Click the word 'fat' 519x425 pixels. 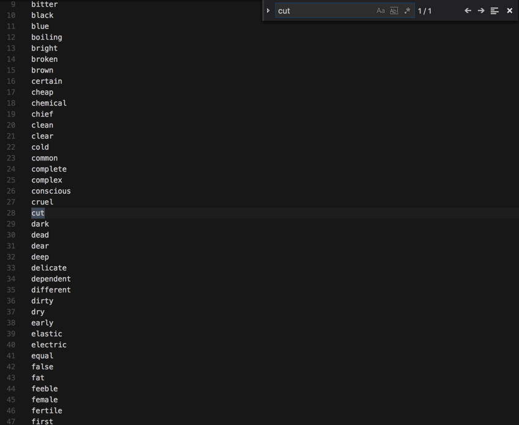click(38, 377)
